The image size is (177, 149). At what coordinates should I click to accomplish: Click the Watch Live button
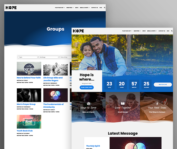click(163, 85)
